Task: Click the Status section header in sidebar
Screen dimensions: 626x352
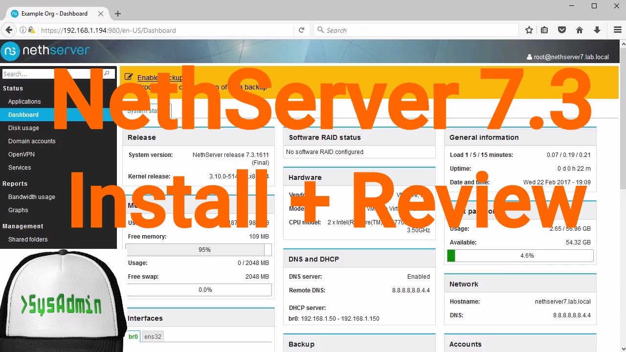Action: pyautogui.click(x=13, y=88)
